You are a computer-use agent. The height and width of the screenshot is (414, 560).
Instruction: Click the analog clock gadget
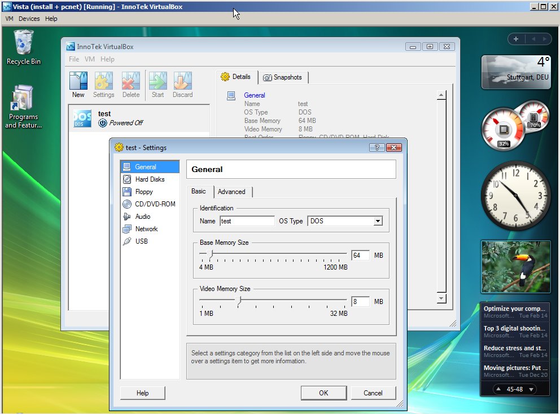[515, 195]
